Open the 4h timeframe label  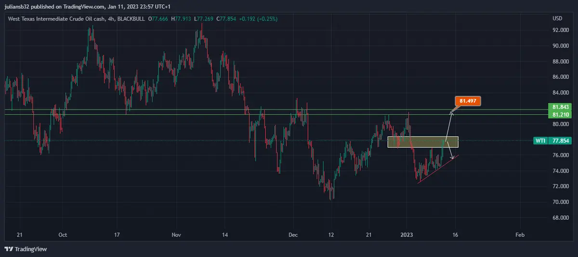point(112,19)
